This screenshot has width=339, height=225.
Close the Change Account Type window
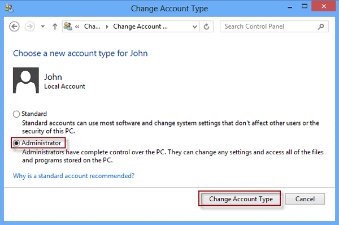[x=323, y=6]
